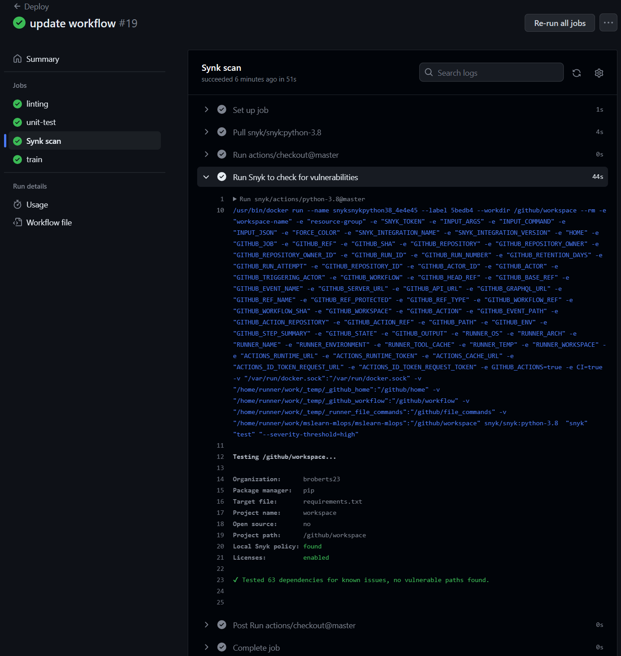This screenshot has width=621, height=656.
Task: Click the refresh logs icon
Action: pyautogui.click(x=577, y=73)
